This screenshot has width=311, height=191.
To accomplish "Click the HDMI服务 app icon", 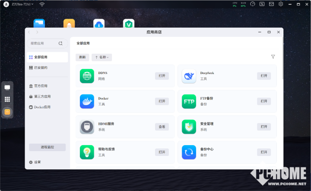I will (x=87, y=127).
